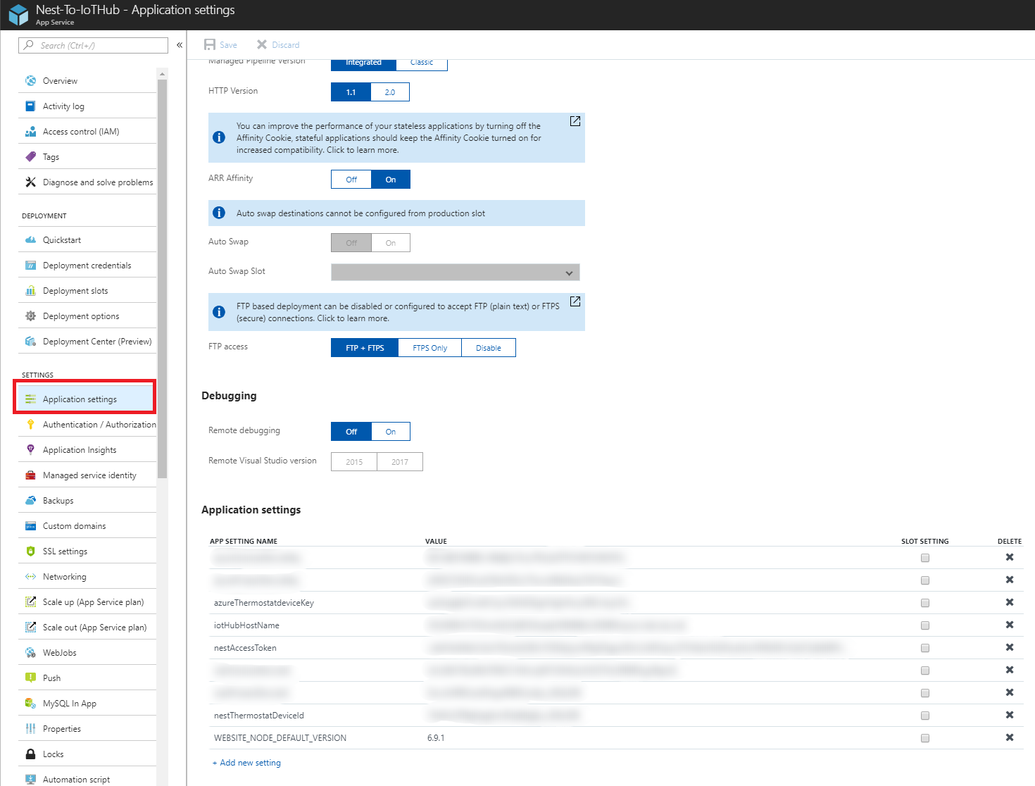Click the Networking icon
Viewport: 1035px width, 786px height.
[x=30, y=577]
